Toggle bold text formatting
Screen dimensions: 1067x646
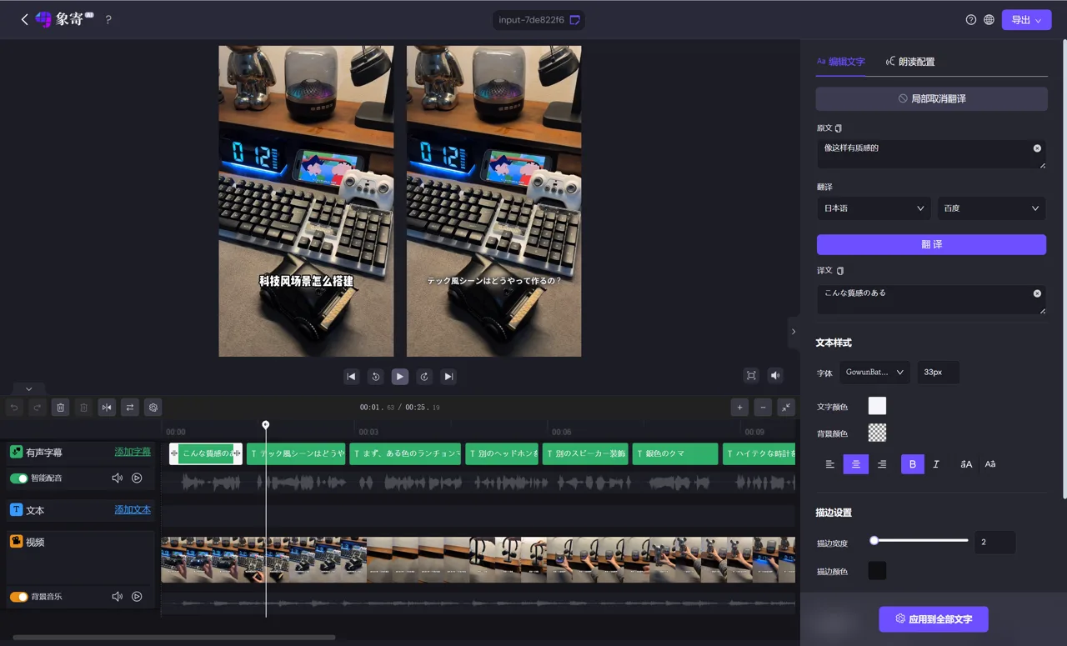click(912, 463)
